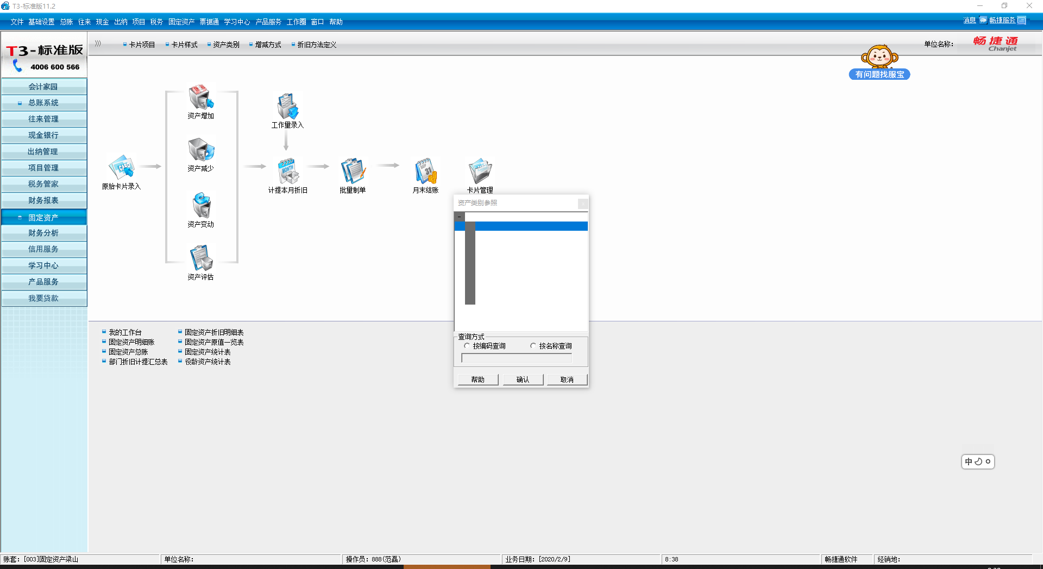The height and width of the screenshot is (569, 1043).
Task: Open 现金银行 in the sidebar
Action: point(44,135)
